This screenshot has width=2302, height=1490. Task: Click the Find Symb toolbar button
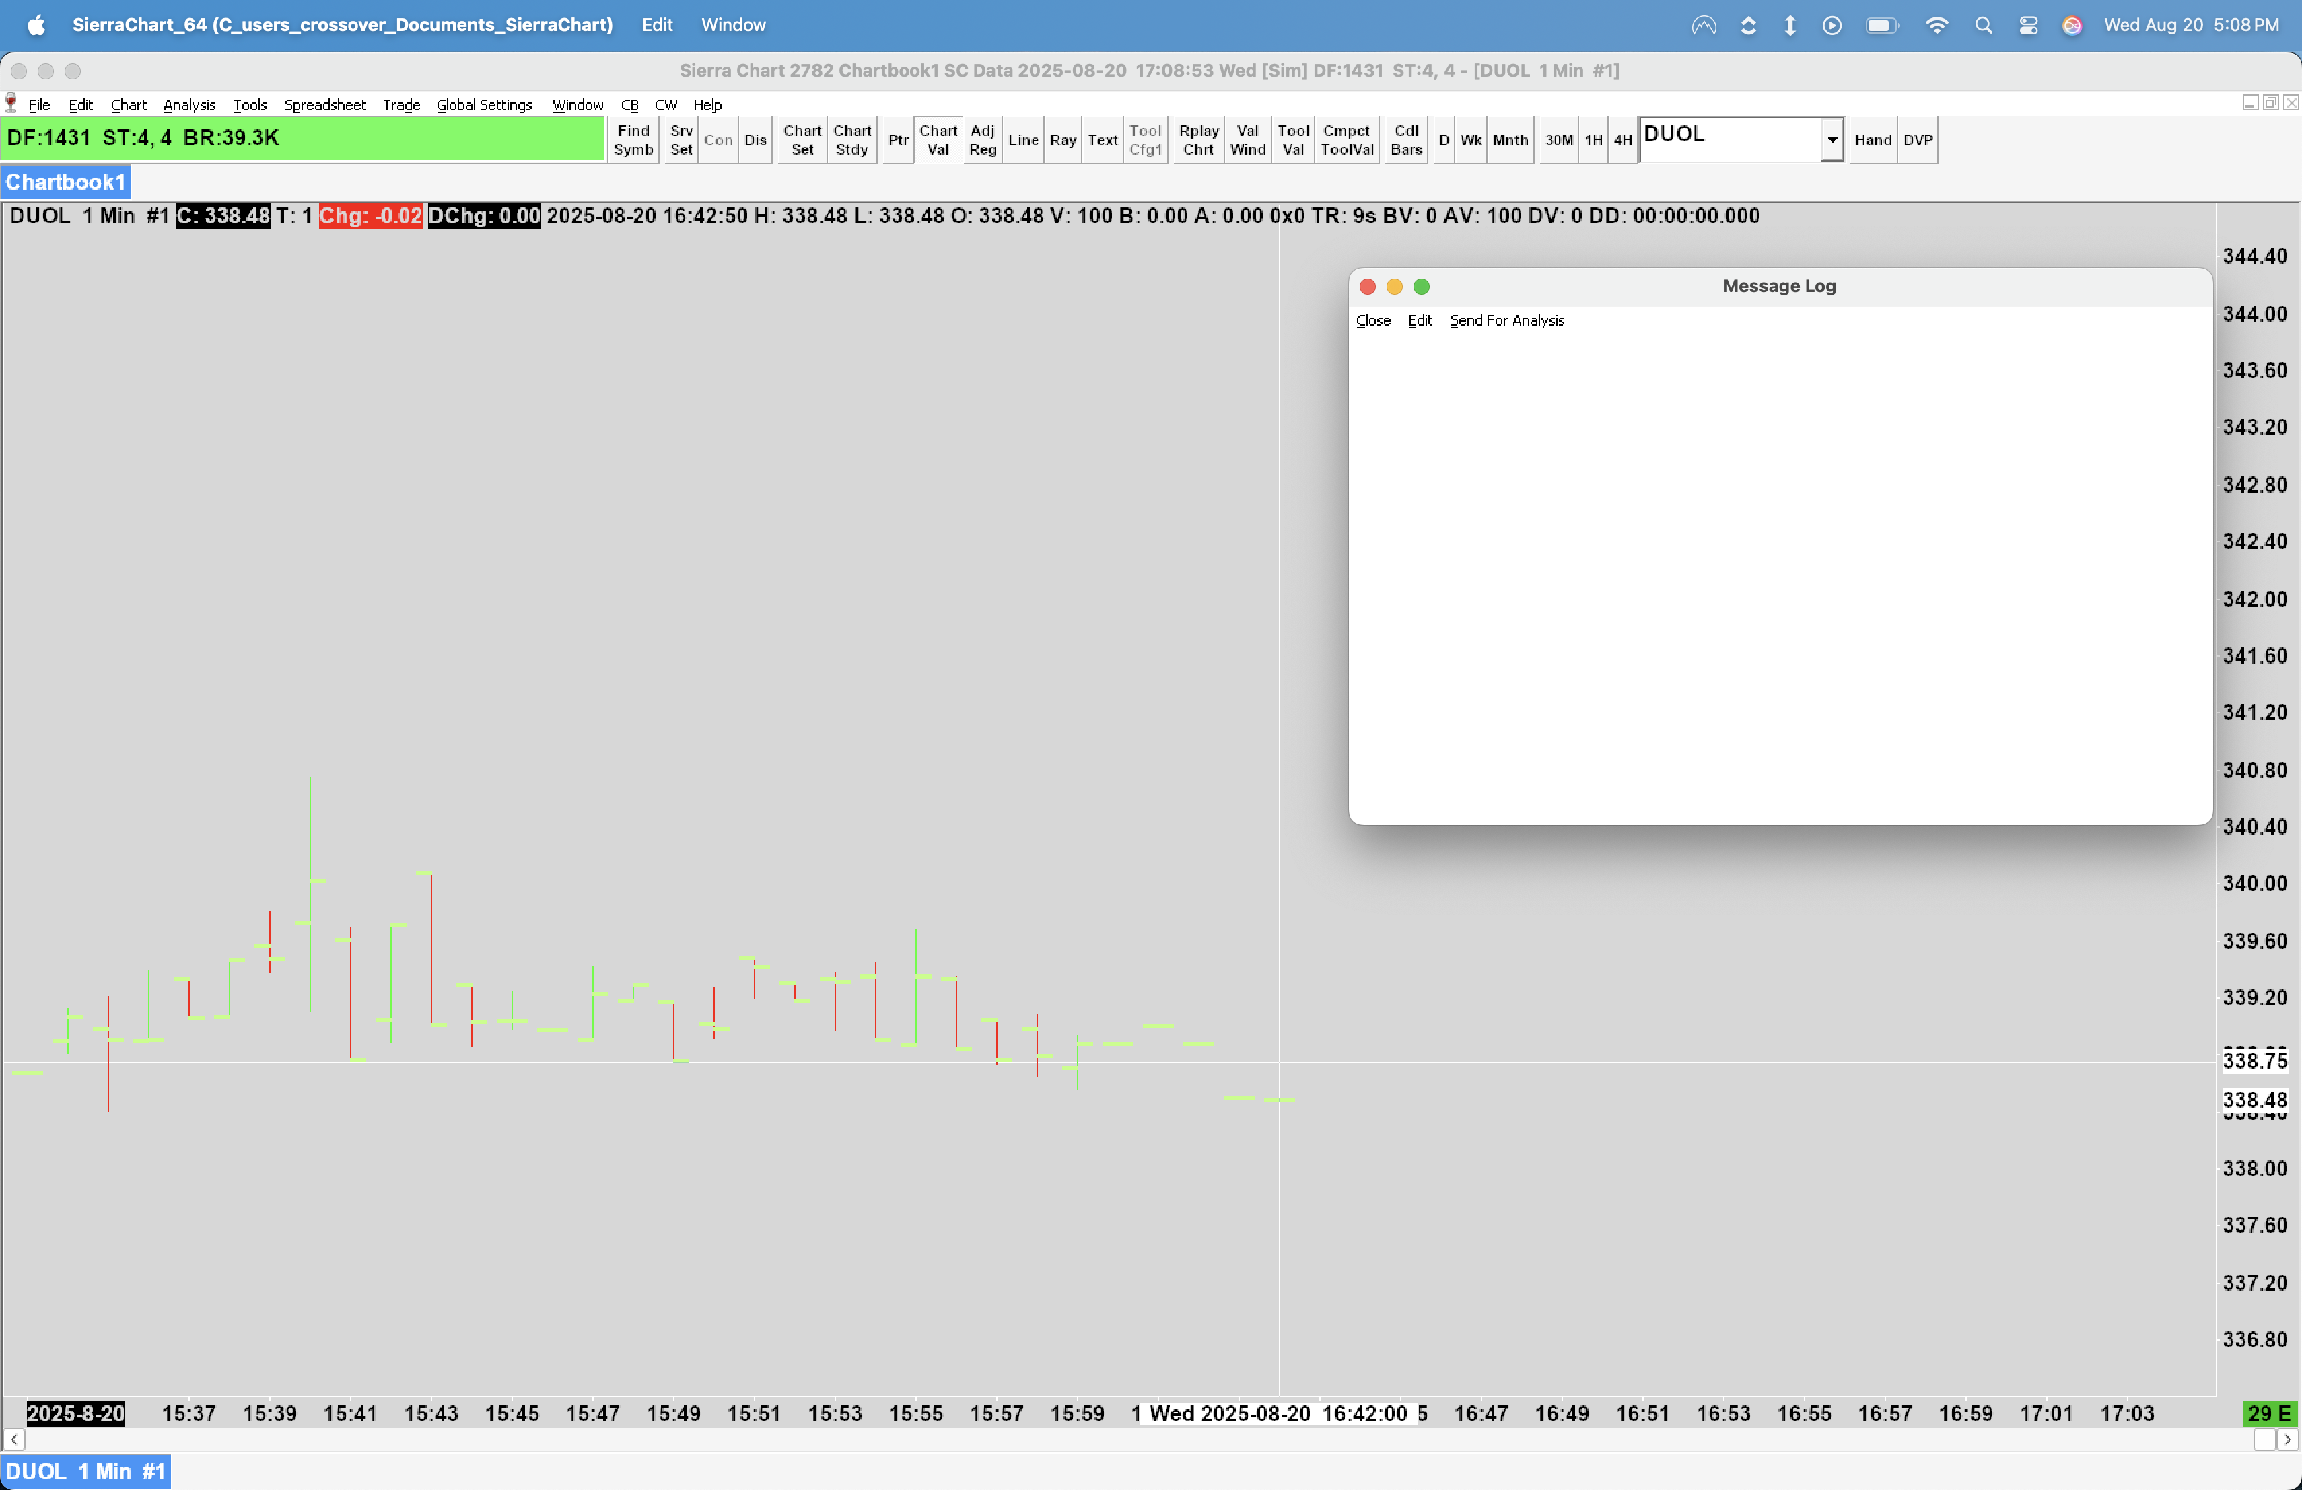[x=633, y=140]
